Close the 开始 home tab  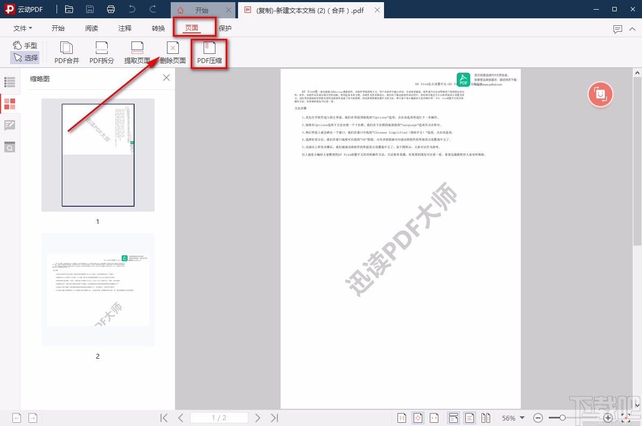pyautogui.click(x=228, y=10)
